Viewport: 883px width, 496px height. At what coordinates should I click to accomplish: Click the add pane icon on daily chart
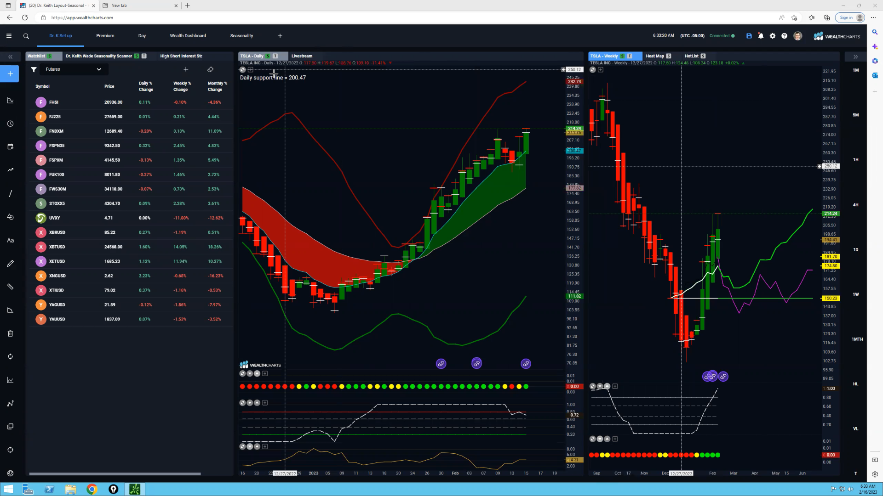coord(251,70)
